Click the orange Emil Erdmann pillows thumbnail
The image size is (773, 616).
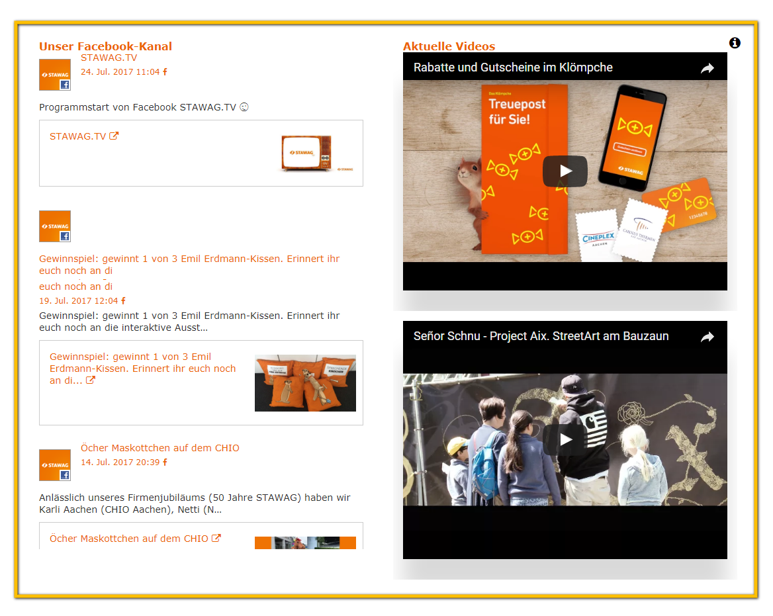point(305,383)
